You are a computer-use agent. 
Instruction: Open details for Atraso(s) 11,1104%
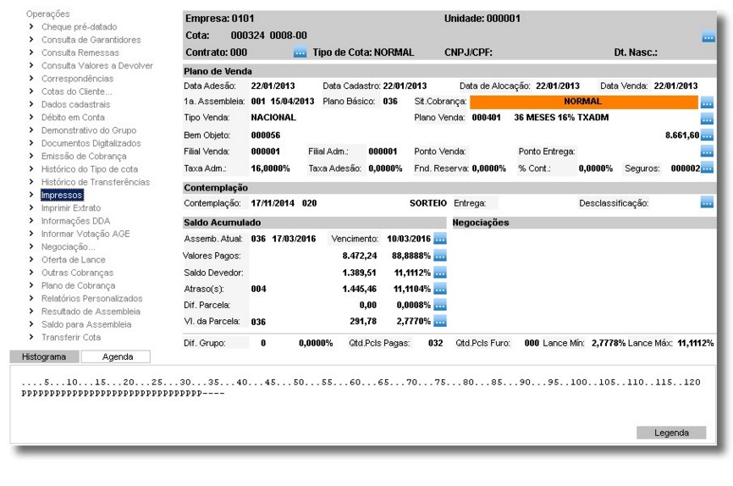(x=440, y=289)
